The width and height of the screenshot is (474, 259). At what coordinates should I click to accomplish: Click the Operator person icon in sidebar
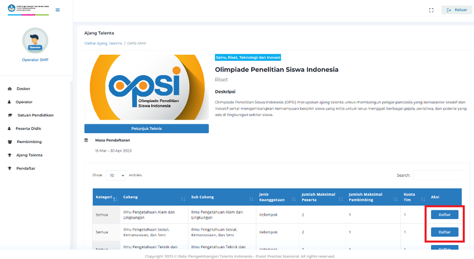(x=9, y=102)
